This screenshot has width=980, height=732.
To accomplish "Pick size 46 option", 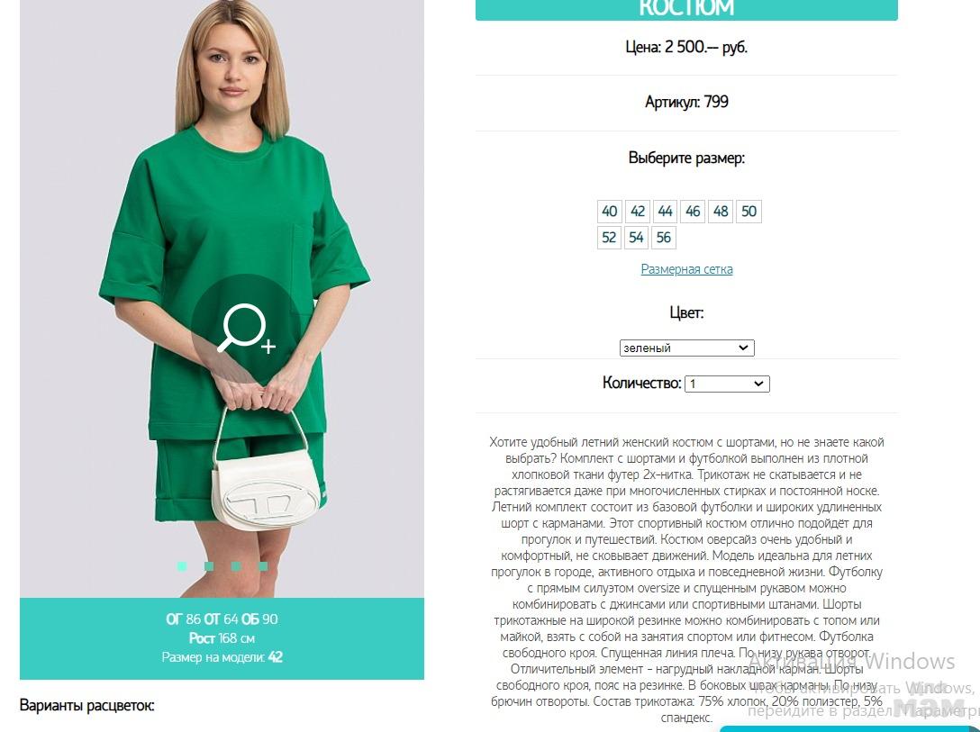I will coord(693,211).
